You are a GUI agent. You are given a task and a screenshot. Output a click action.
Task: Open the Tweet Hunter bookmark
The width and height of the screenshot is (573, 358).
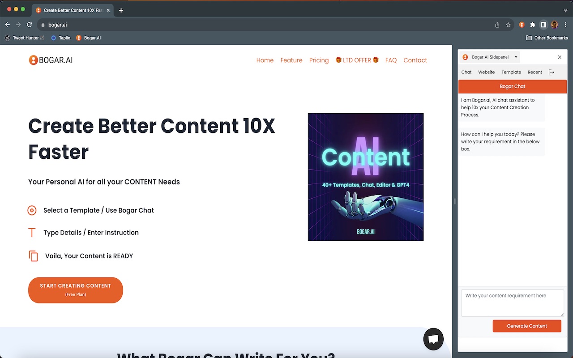point(25,38)
